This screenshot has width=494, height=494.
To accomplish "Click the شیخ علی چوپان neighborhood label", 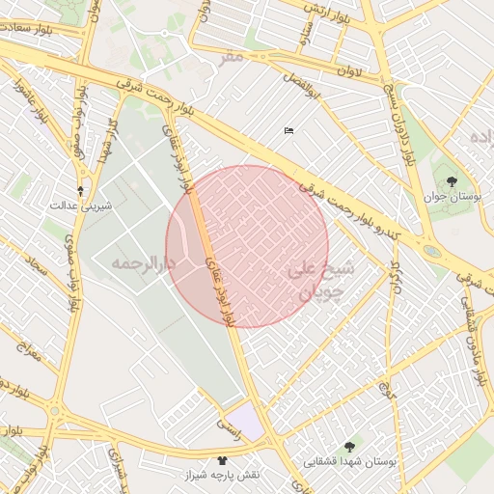I will tap(320, 281).
